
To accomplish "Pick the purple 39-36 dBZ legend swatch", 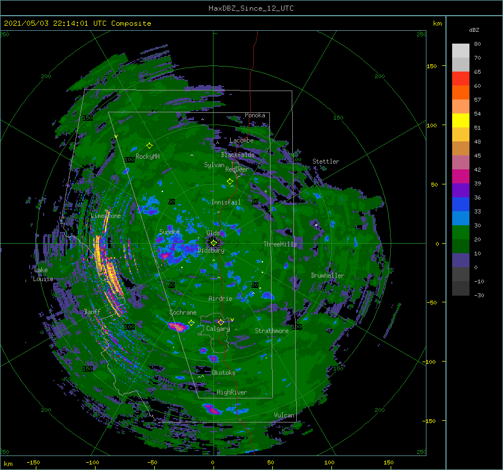I will tap(461, 190).
